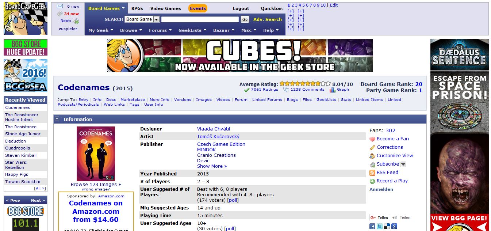Screen dimensions: 491x231
Task: Open the Events tab
Action: tap(198, 8)
